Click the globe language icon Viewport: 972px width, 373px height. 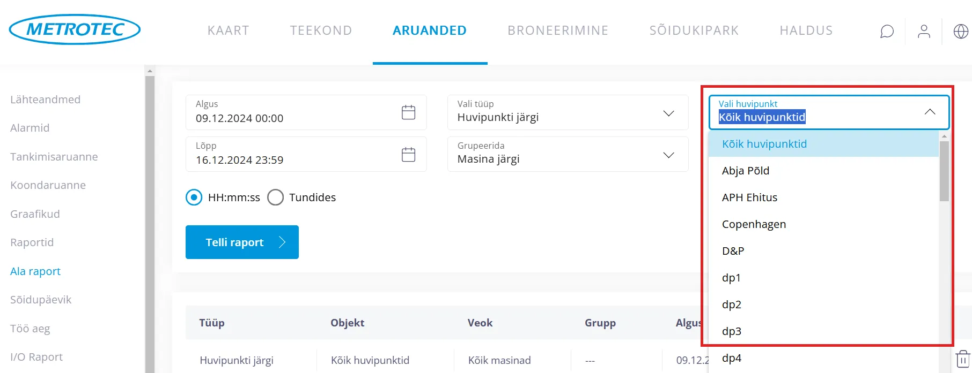tap(961, 32)
